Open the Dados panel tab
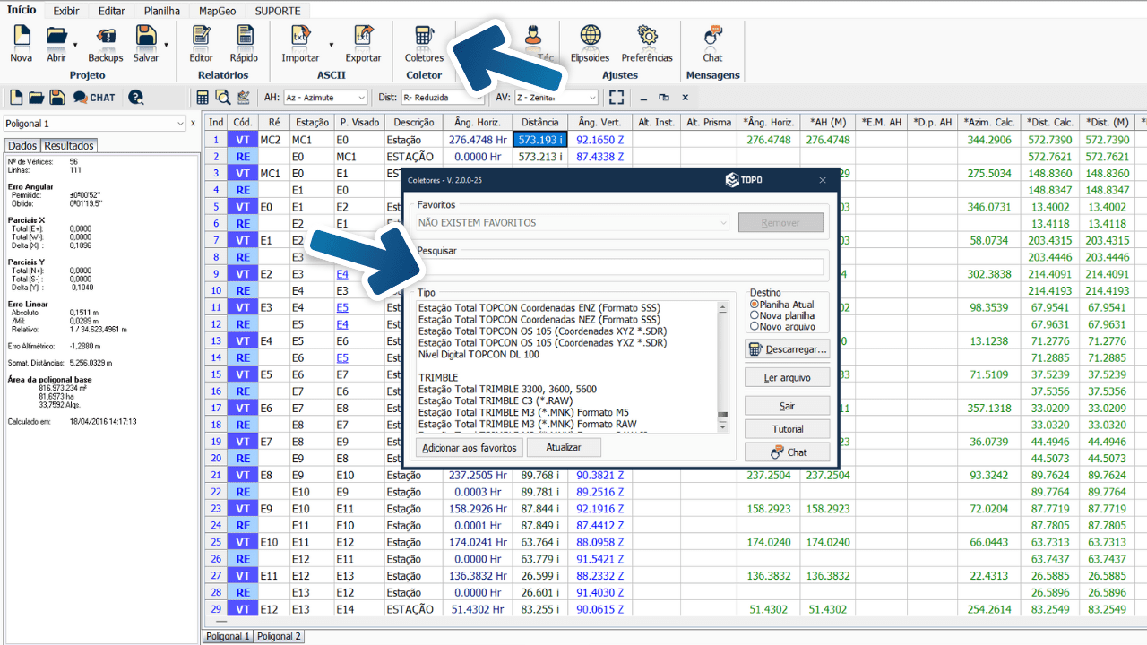Viewport: 1147px width, 645px height. [x=22, y=146]
